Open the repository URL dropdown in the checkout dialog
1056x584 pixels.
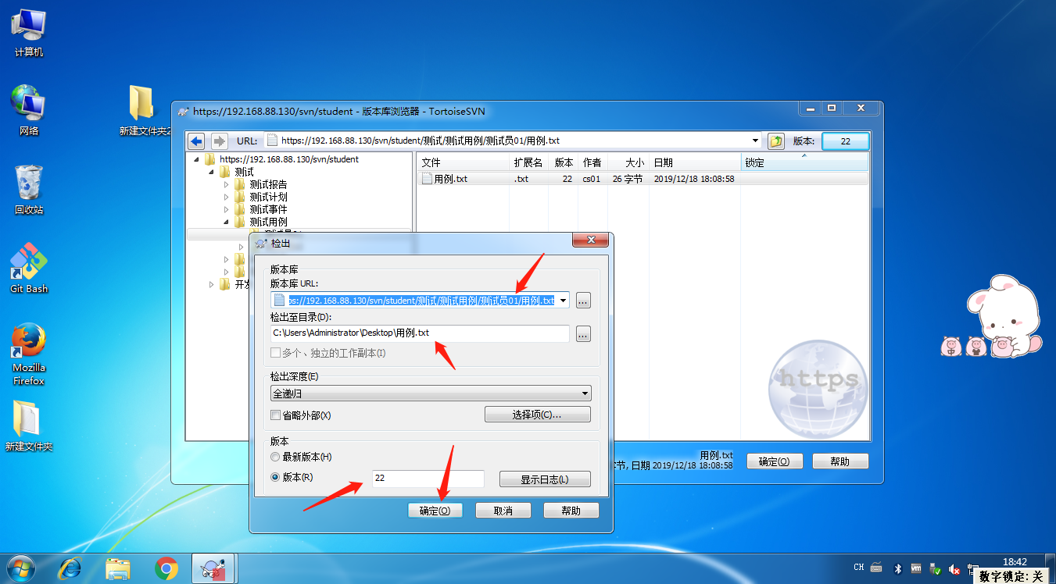[562, 300]
